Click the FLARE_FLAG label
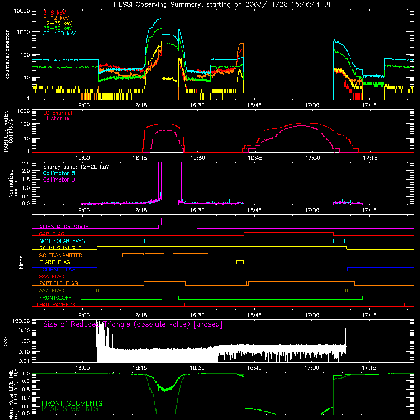This screenshot has width=420, height=420. point(55,262)
